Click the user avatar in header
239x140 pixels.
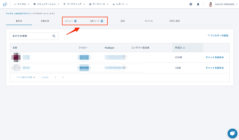pos(211,4)
